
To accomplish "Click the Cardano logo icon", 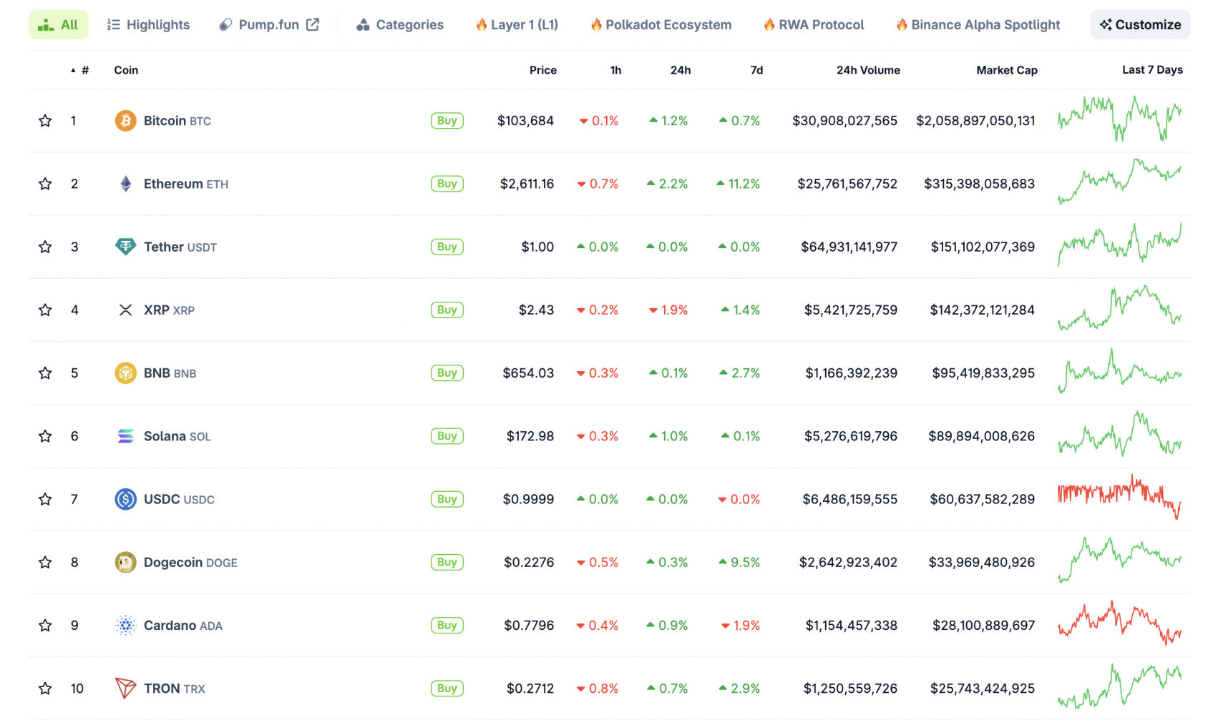I will pyautogui.click(x=125, y=625).
